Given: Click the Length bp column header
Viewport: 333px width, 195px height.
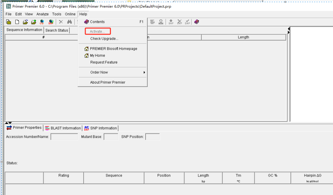Looking at the screenshot, I should click(x=203, y=178).
